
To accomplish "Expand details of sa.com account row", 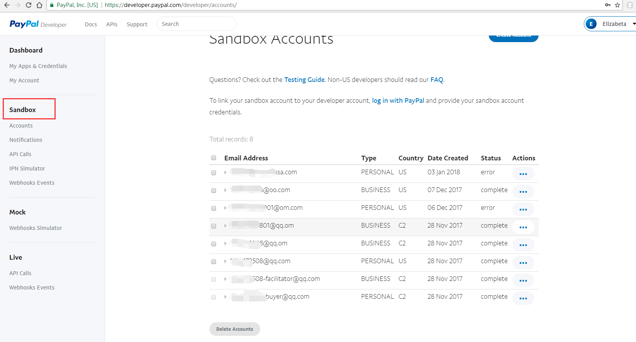I will (225, 172).
